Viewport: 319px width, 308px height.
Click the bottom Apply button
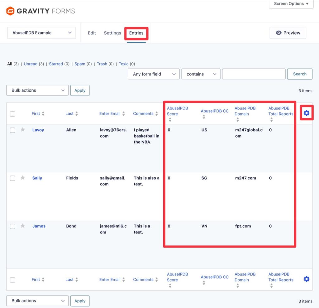(x=80, y=301)
